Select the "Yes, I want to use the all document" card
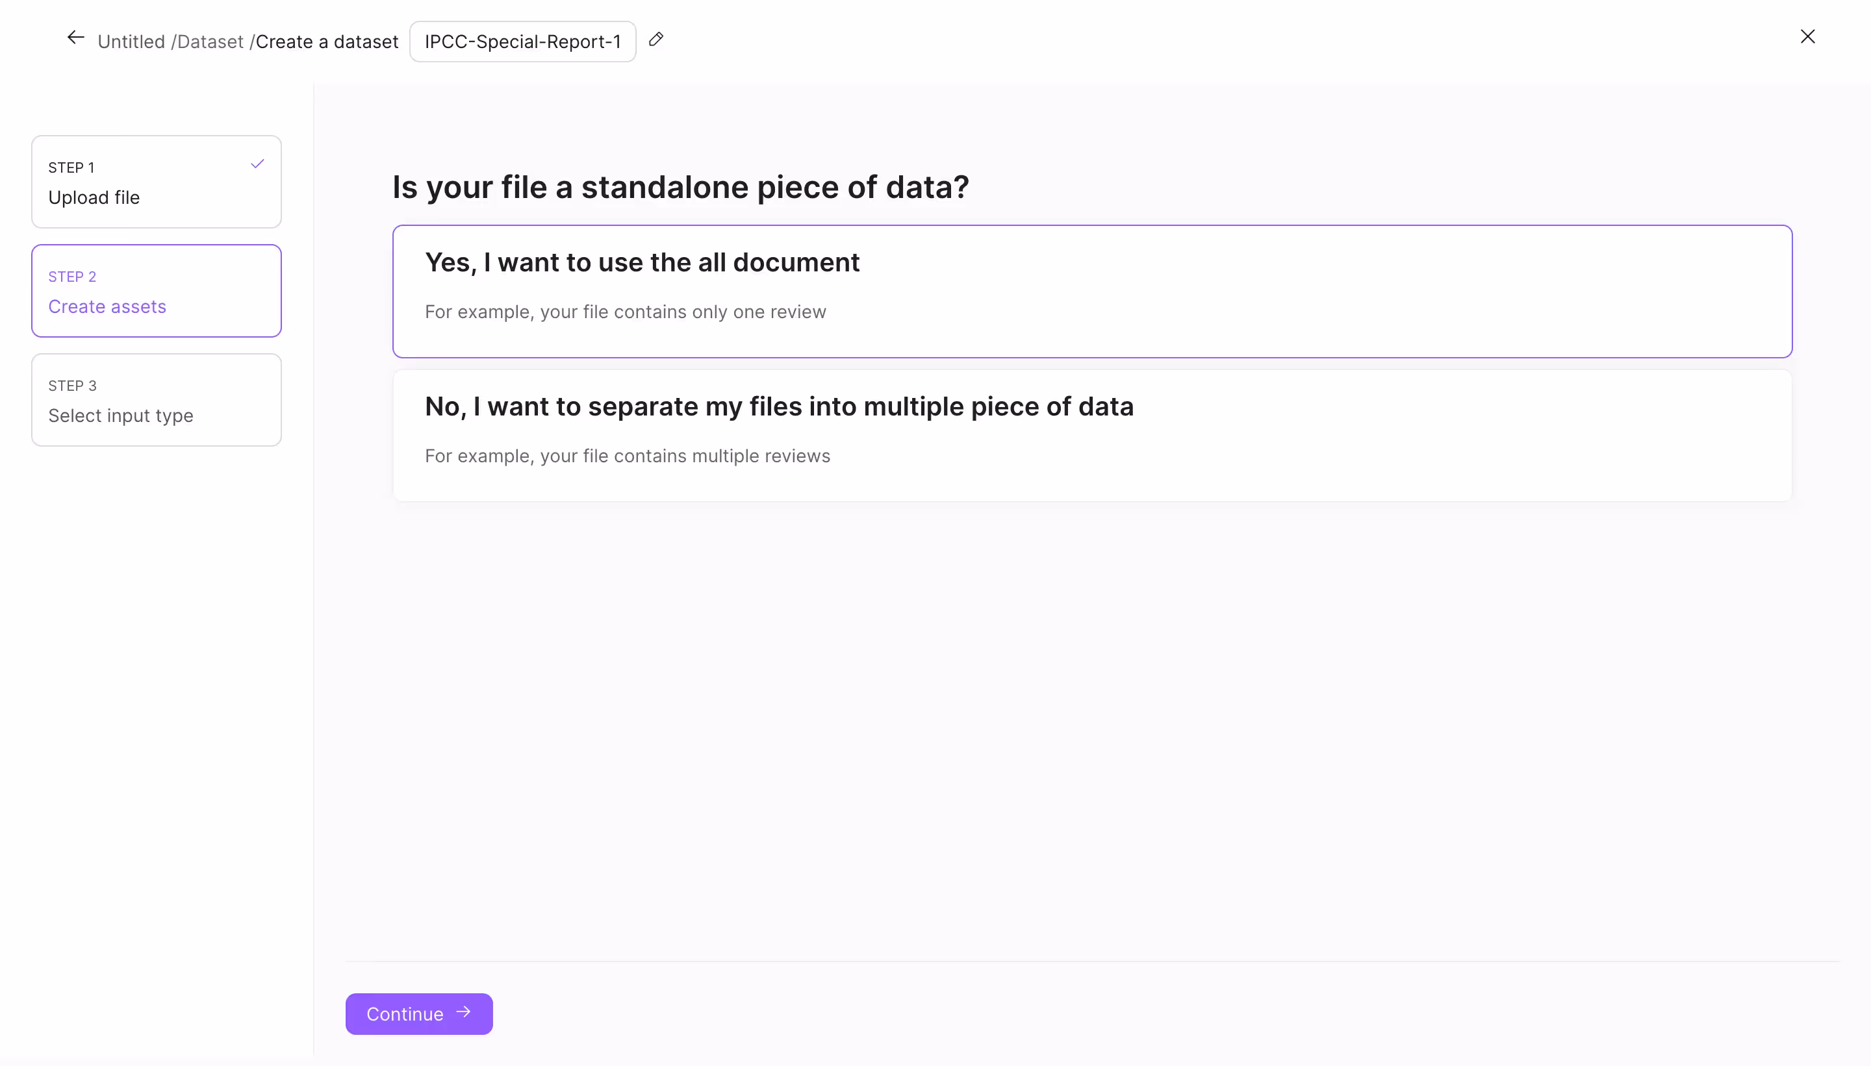 [x=1091, y=291]
